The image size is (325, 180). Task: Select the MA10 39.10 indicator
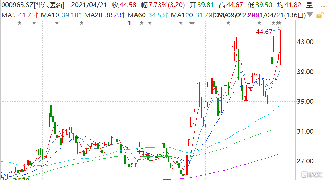tap(61, 15)
